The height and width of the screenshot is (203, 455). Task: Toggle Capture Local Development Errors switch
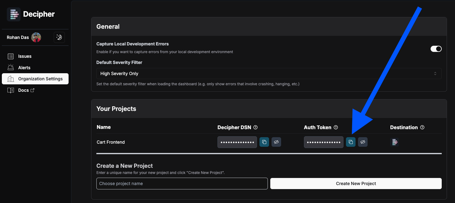tap(436, 49)
